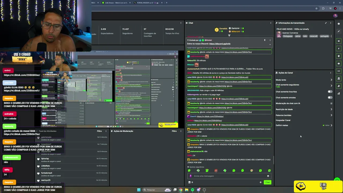Image resolution: width=343 pixels, height=193 pixels.
Task: Edit stream info with the pencil icon
Action: (326, 23)
